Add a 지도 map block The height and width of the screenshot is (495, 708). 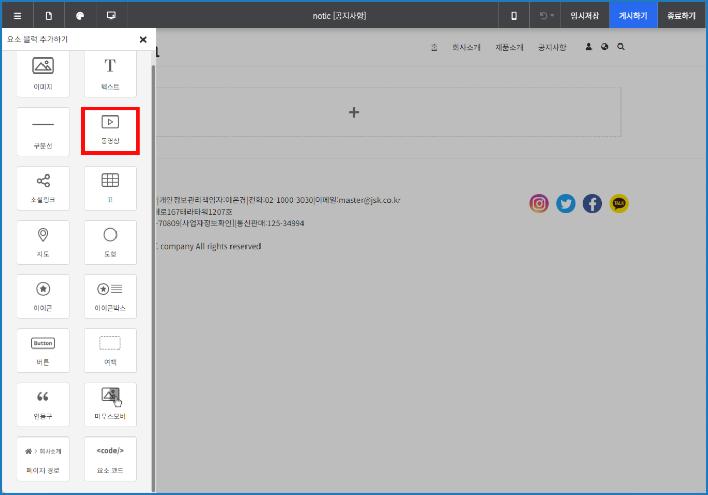pos(43,242)
